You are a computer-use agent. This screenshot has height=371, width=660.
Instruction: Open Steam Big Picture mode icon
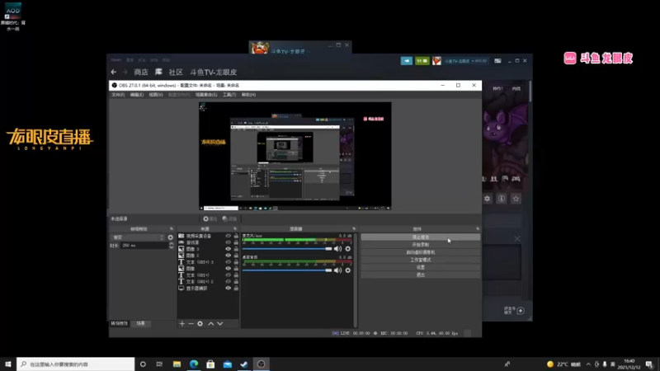click(497, 61)
